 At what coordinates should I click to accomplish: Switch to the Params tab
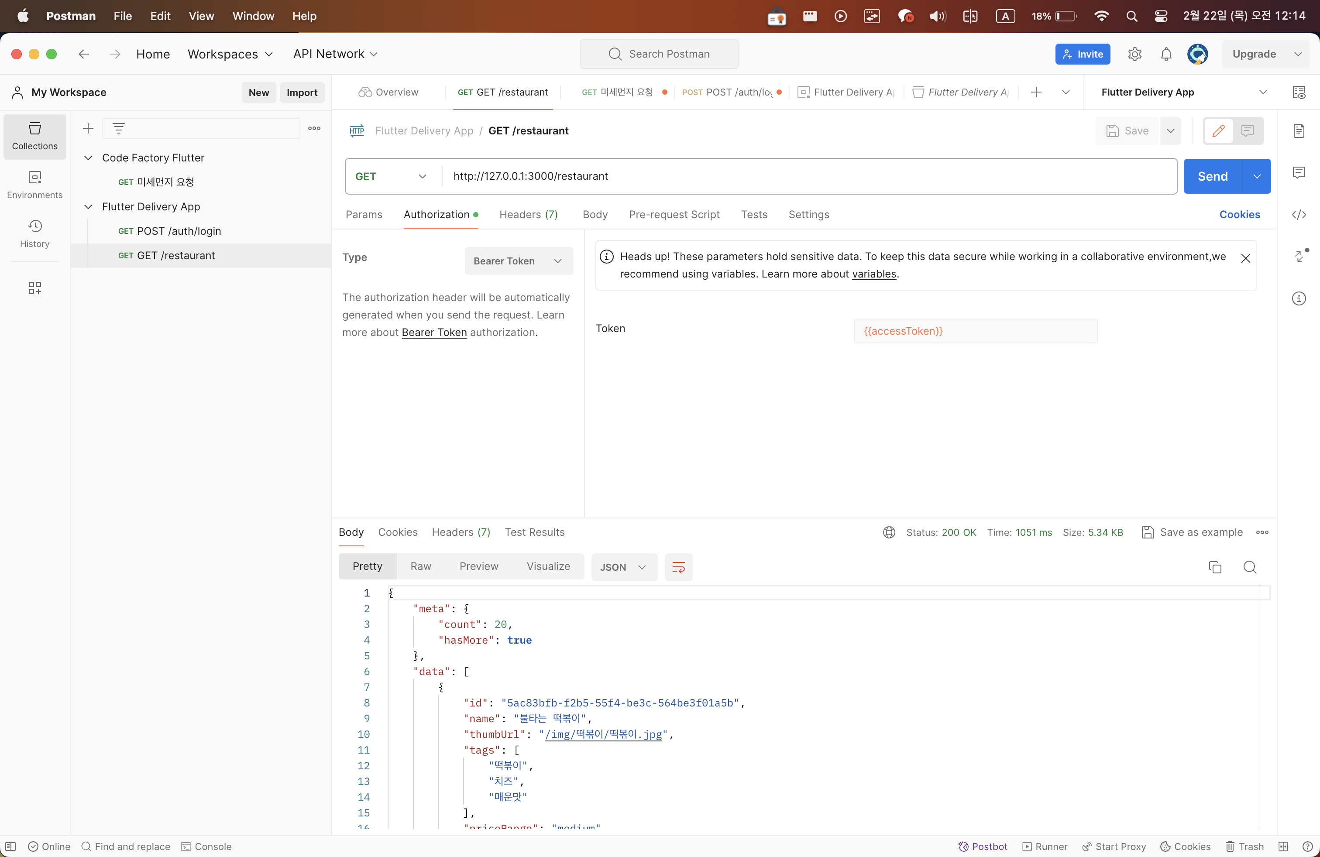point(364,215)
